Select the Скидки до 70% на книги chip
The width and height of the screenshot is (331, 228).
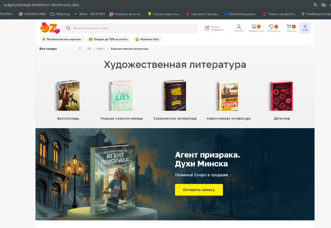[x=108, y=39]
